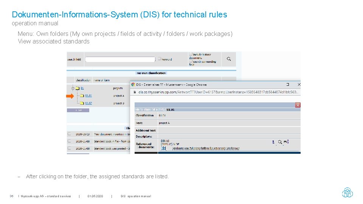Screen dimensions: 363x204
Task: Click the Your document inventory message text
Action: point(112,134)
